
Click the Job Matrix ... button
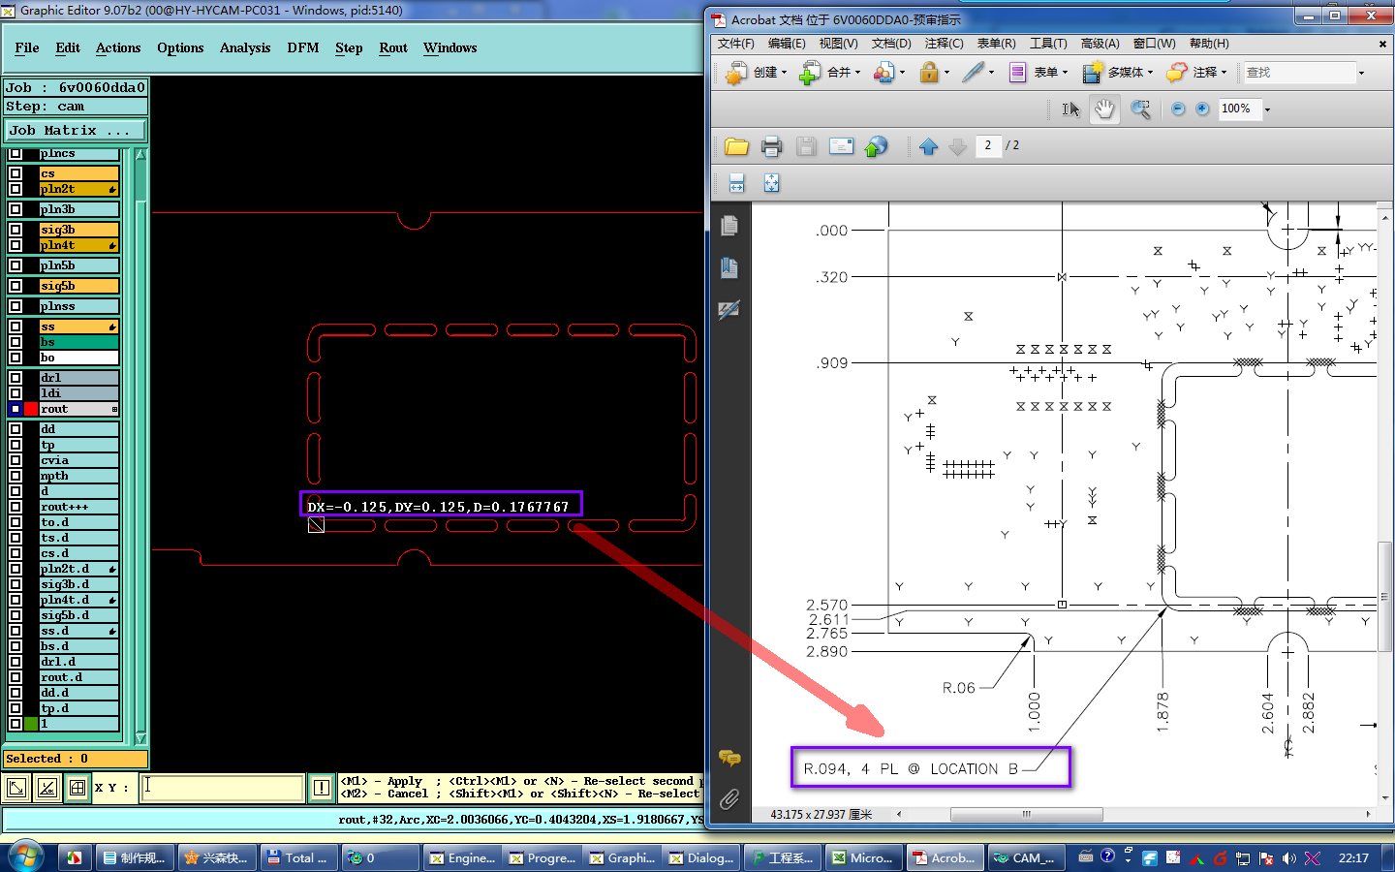[76, 130]
